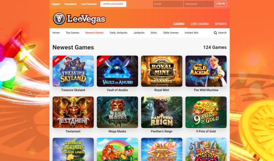Choose the Panther's Reign game
Screen dimensions: 274x161
161,112
